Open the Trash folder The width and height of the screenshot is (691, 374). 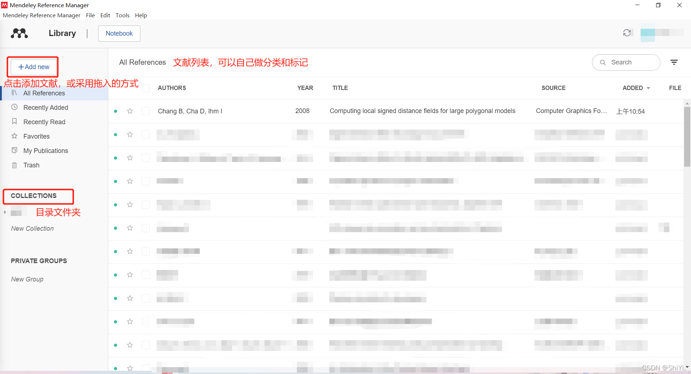pyautogui.click(x=31, y=165)
